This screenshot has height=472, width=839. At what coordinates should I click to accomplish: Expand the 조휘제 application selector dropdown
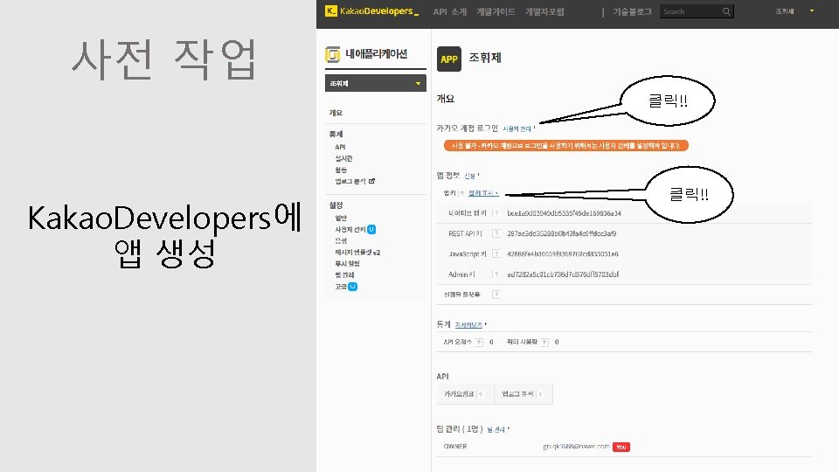[376, 83]
